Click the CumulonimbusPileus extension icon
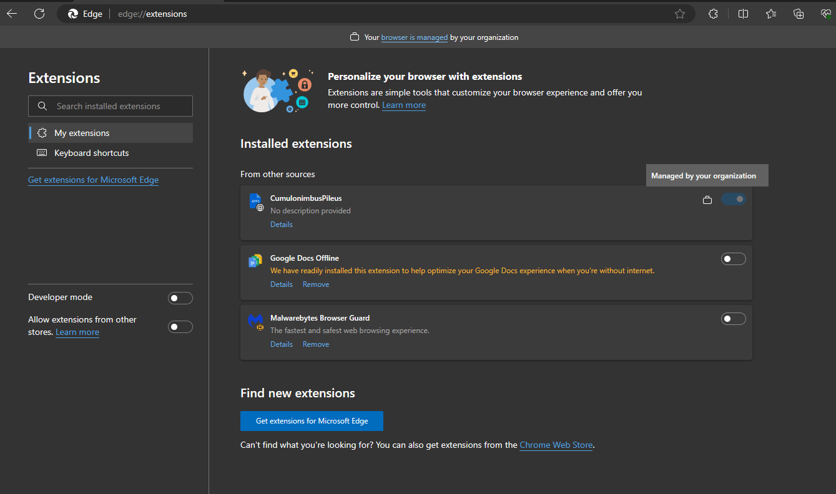This screenshot has height=494, width=836. 256,201
